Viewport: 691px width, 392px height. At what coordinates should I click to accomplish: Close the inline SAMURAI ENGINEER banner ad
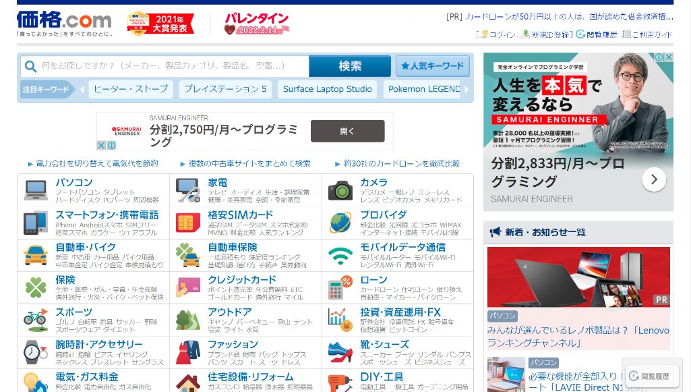[x=101, y=145]
